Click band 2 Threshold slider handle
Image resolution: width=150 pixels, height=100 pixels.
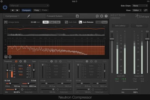coord(43,65)
